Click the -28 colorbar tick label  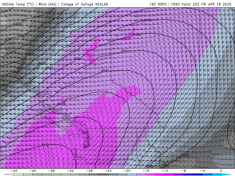coord(89,171)
